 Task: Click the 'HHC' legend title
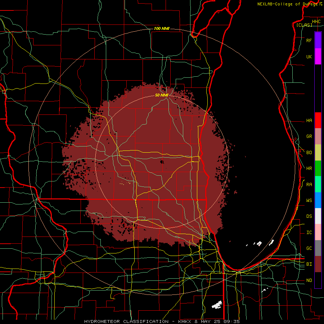tap(316, 22)
